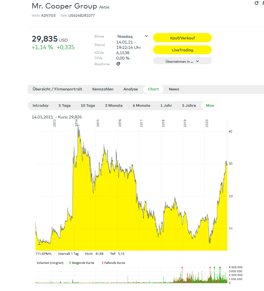Screen dimensions: 264x291
Task: Select the WKN value A2N7G5
Action: pyautogui.click(x=48, y=16)
